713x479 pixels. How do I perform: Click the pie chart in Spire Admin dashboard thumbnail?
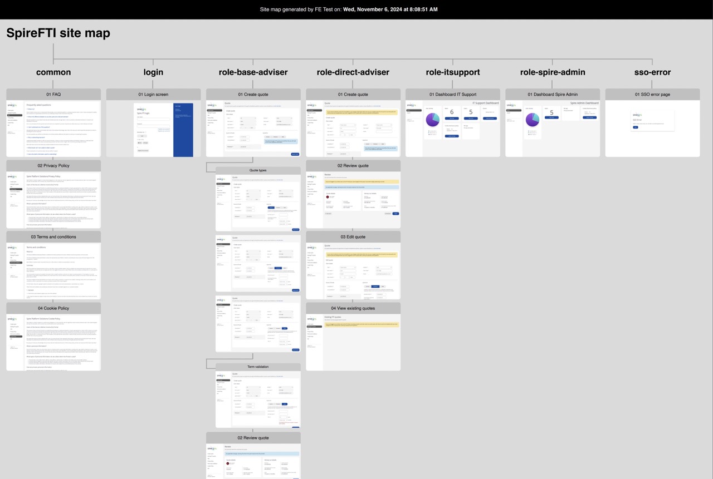click(533, 120)
